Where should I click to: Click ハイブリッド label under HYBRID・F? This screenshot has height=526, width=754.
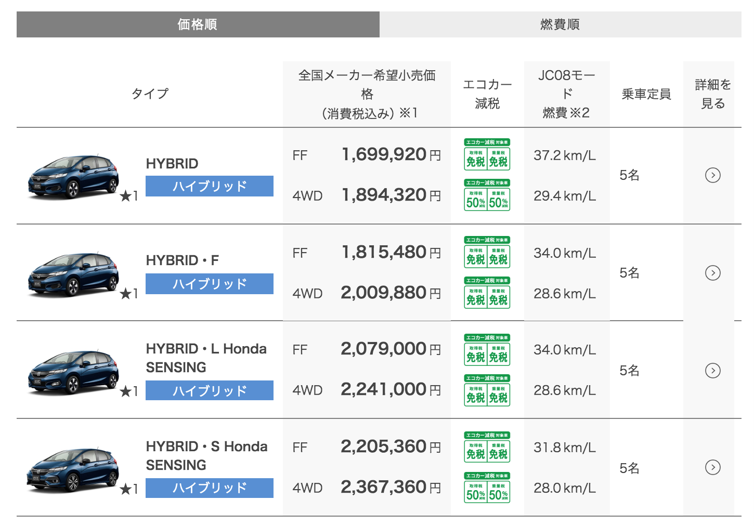point(210,284)
